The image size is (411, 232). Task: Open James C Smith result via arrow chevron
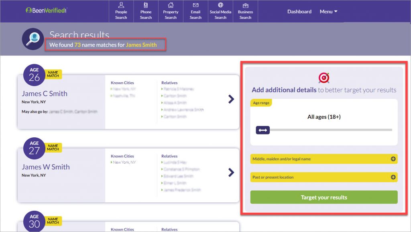231,99
